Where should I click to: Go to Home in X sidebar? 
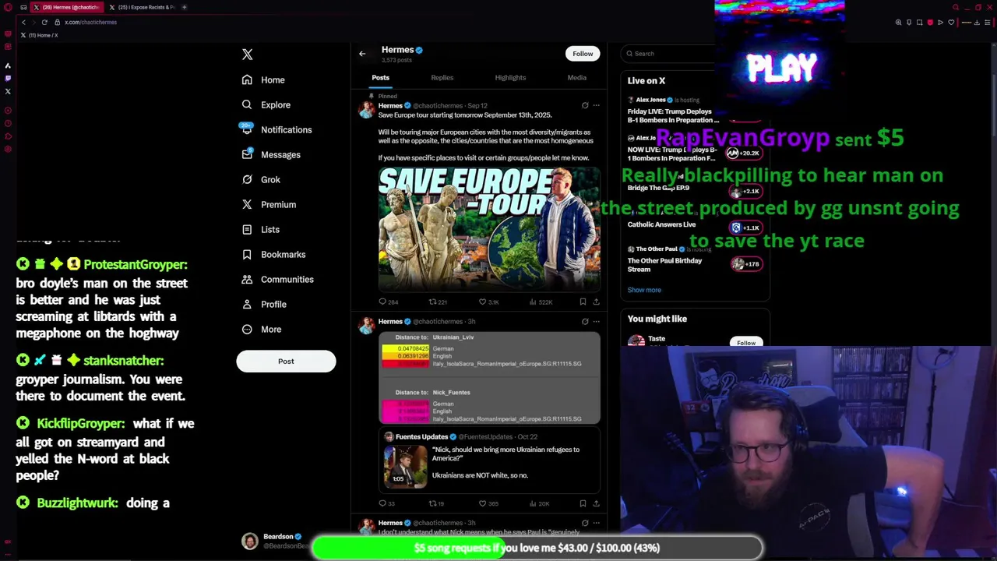tap(263, 79)
